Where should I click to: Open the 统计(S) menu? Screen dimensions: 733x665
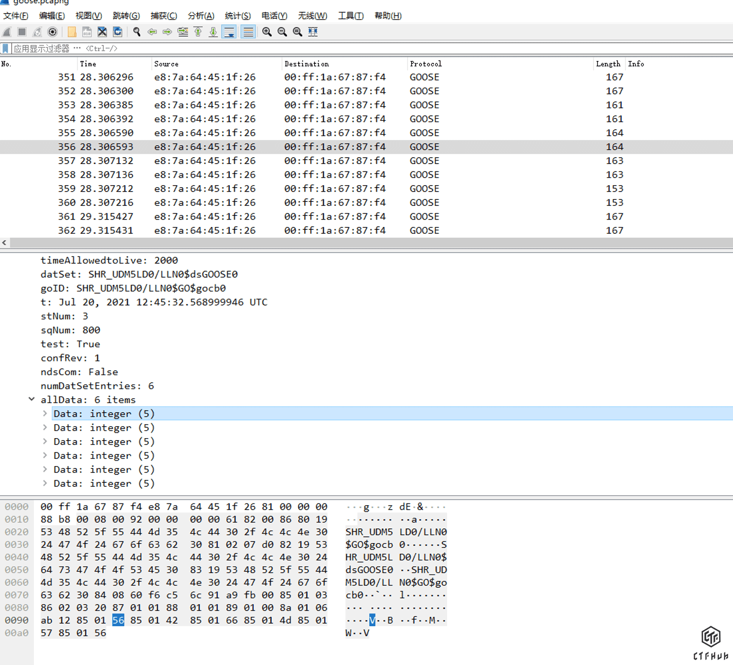point(237,16)
